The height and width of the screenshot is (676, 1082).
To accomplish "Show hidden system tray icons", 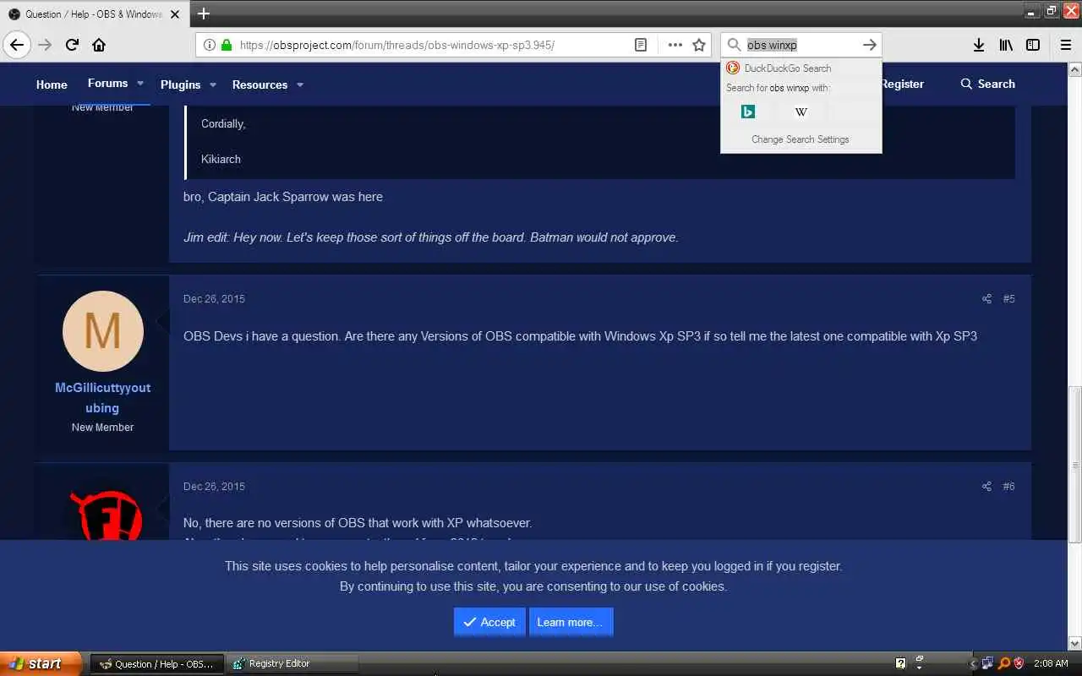I will coord(972,663).
